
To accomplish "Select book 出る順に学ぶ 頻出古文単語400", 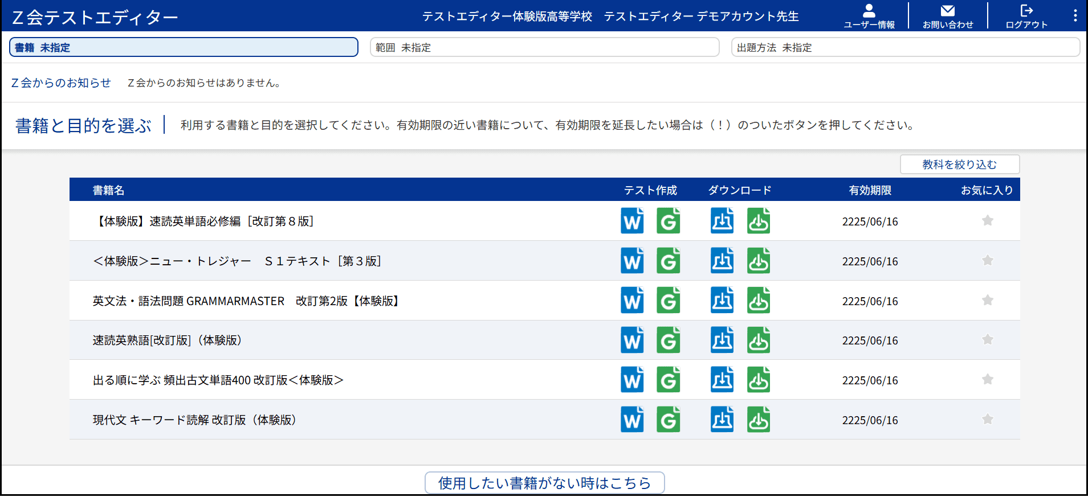I will [218, 380].
